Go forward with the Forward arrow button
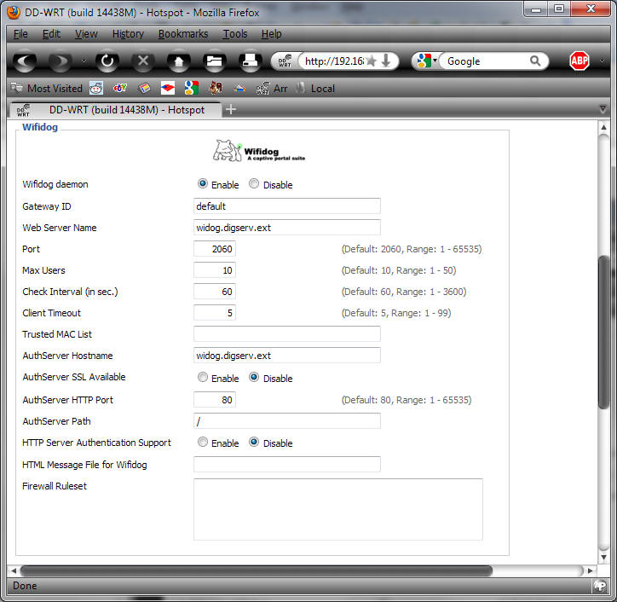This screenshot has width=617, height=602. point(61,61)
